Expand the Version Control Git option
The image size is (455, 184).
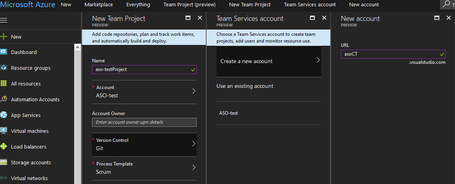tap(144, 144)
